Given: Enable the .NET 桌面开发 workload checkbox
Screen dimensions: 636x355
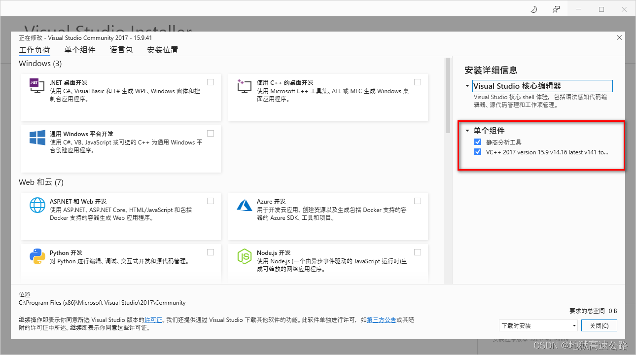Looking at the screenshot, I should point(211,82).
